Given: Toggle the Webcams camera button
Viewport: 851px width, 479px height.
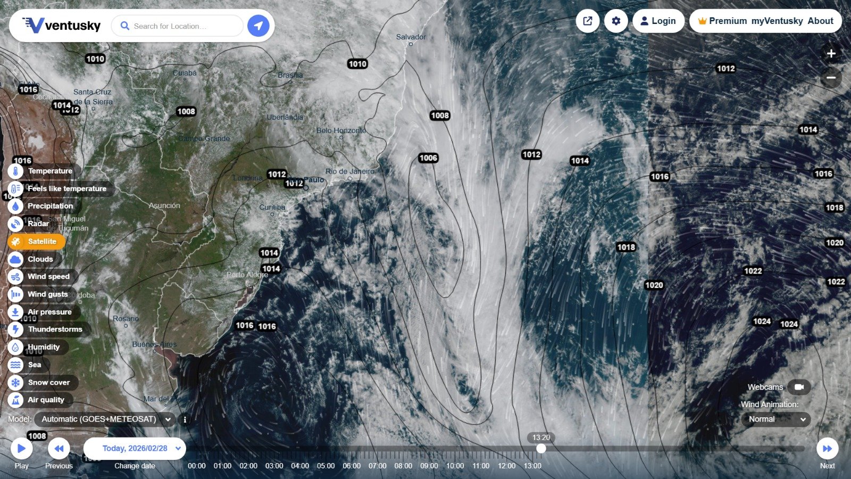Looking at the screenshot, I should coord(798,387).
